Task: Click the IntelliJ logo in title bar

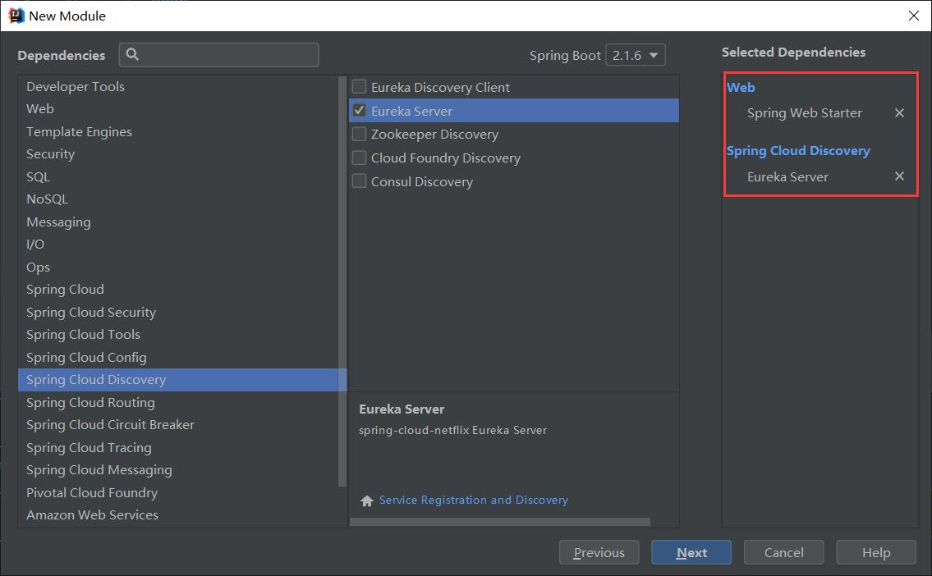Action: [16, 16]
